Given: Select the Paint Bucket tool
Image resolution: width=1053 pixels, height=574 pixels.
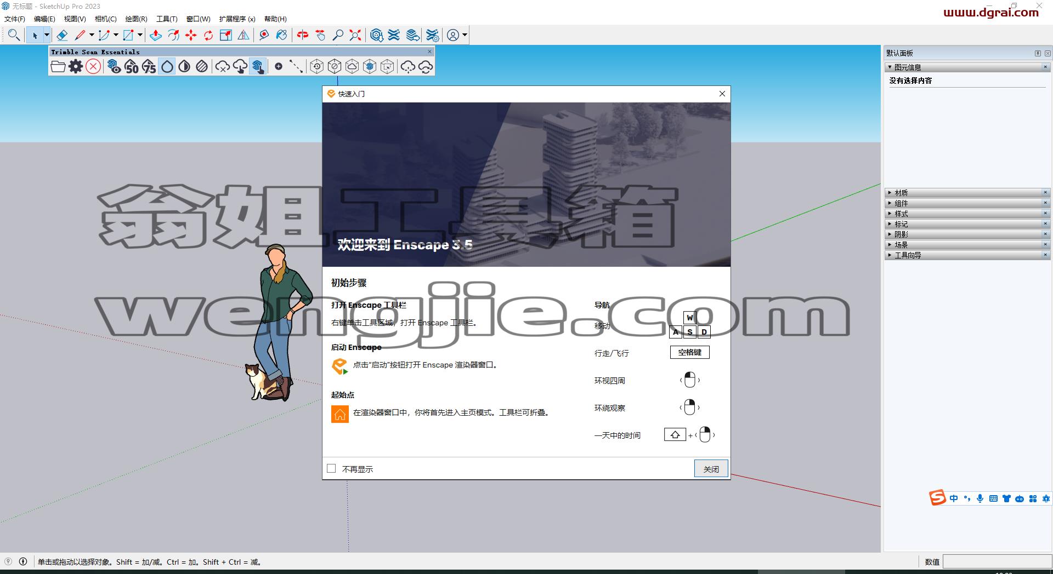Looking at the screenshot, I should click(x=281, y=35).
